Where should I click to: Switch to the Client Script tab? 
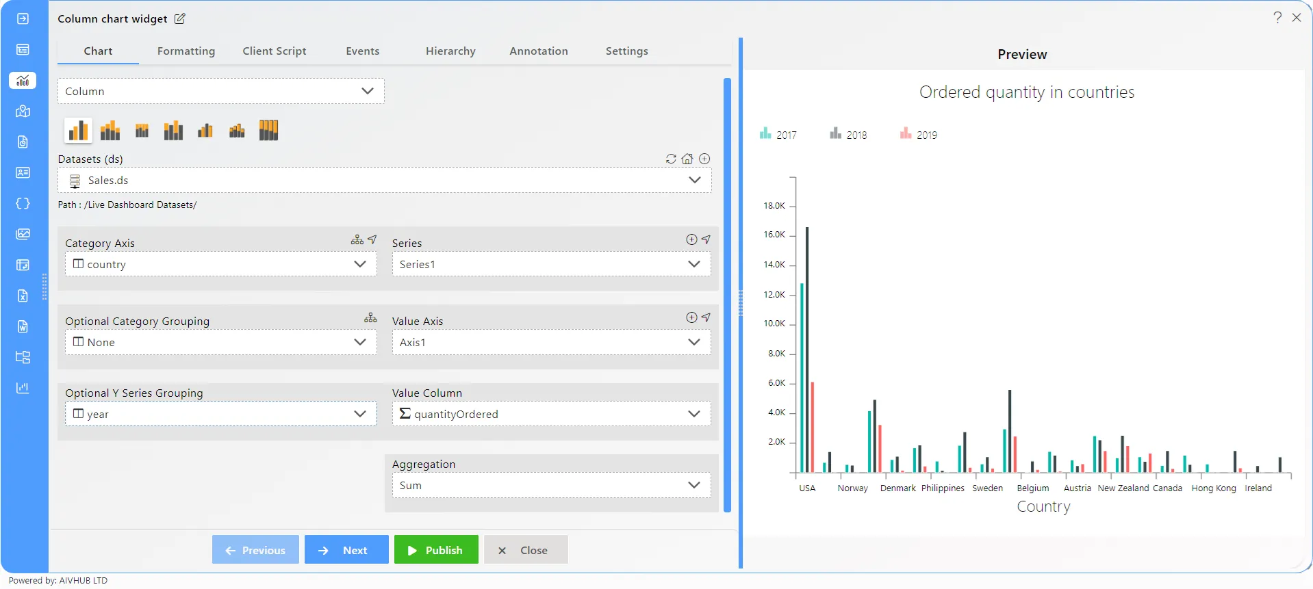pos(275,51)
